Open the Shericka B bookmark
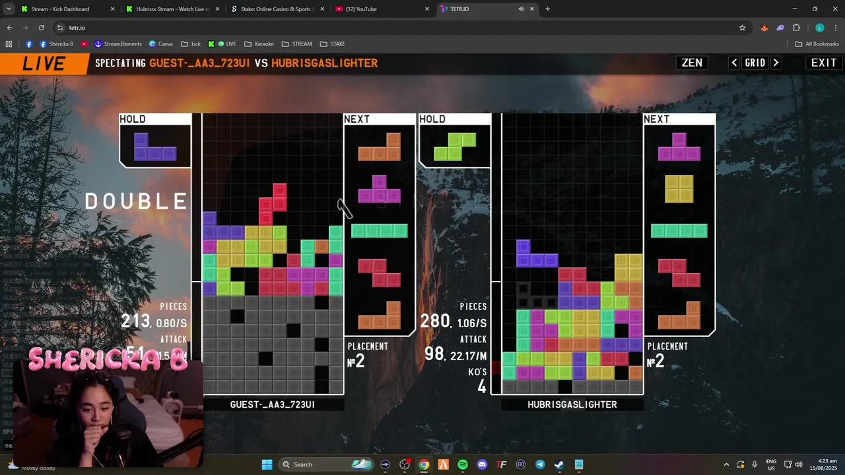 56,44
